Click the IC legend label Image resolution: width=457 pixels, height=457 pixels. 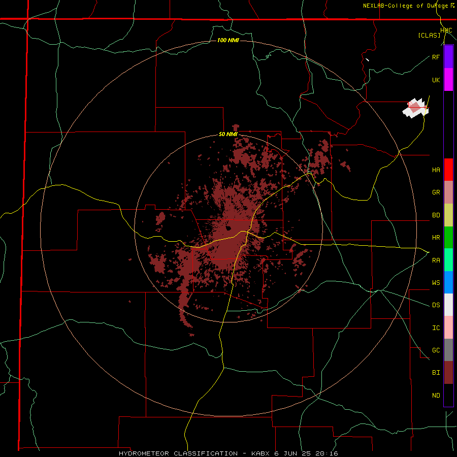pos(436,328)
